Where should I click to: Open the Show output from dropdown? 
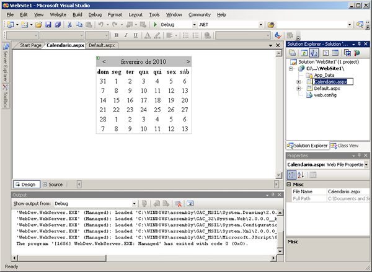pos(134,204)
